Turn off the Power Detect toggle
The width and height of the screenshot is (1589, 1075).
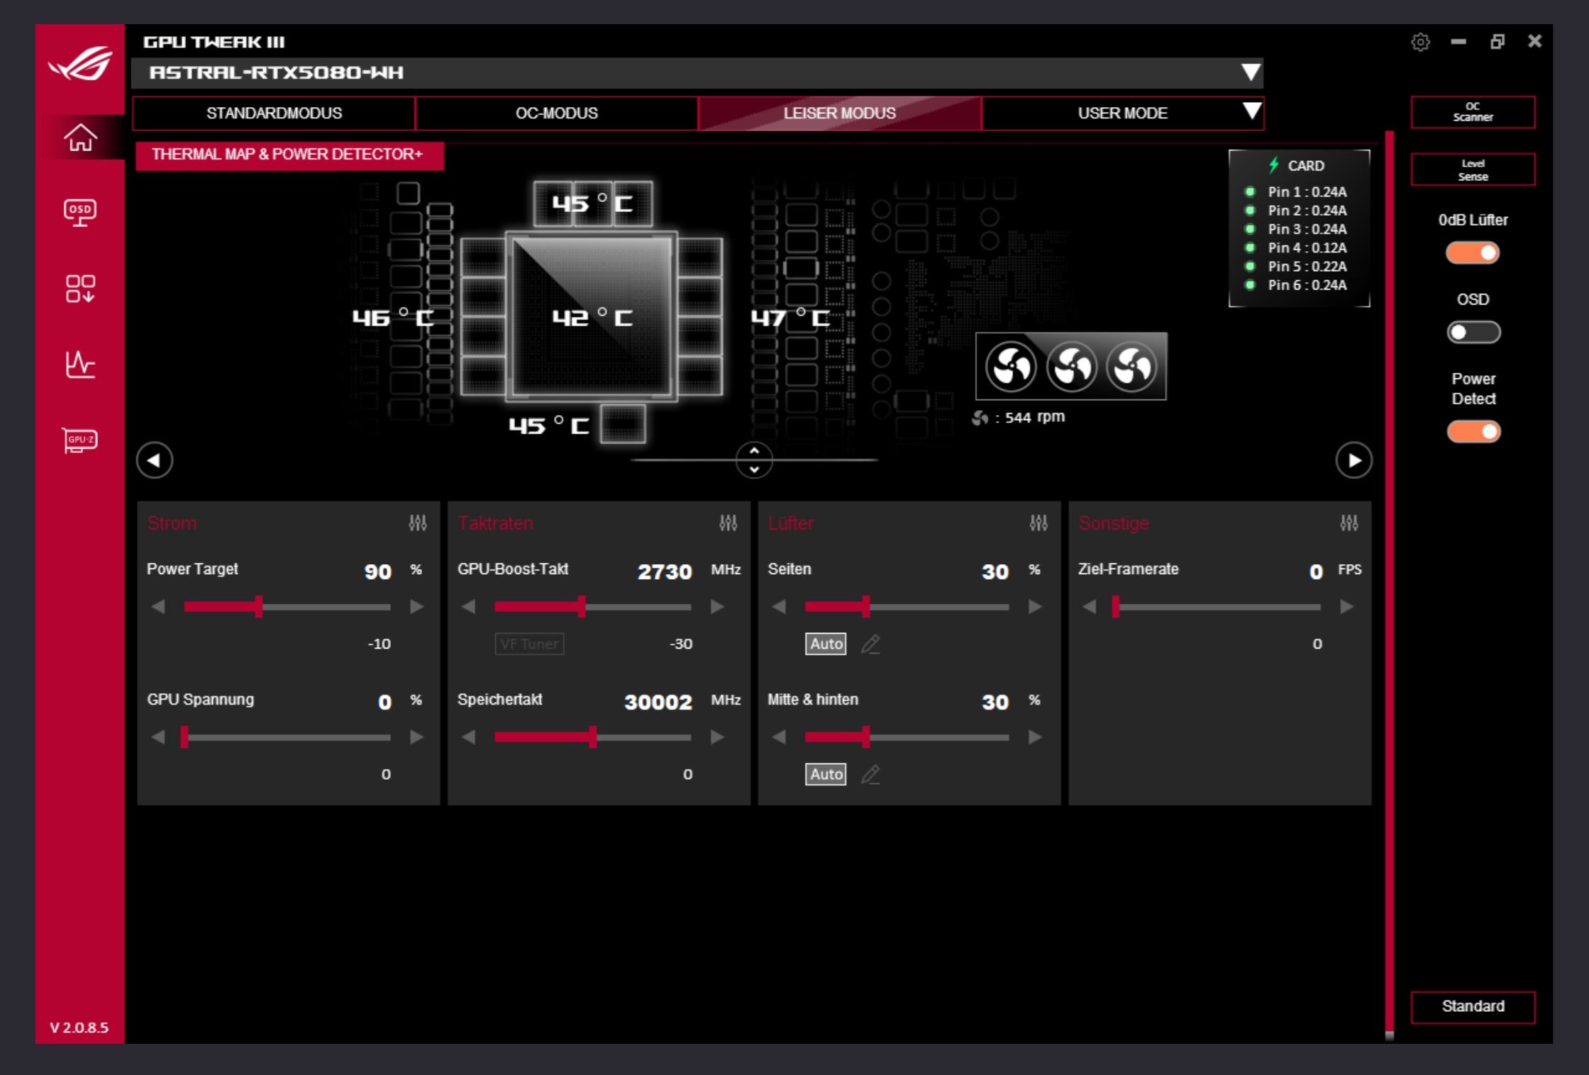point(1473,431)
